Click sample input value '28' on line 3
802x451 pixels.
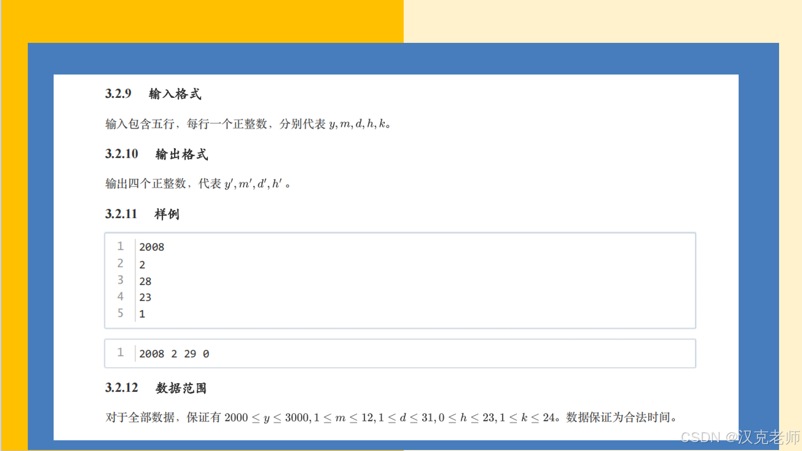(x=145, y=281)
